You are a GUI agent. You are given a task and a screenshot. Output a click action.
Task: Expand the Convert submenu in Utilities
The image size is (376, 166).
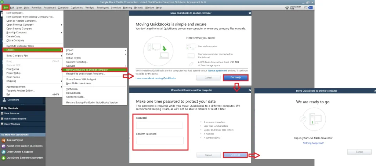tap(125, 66)
